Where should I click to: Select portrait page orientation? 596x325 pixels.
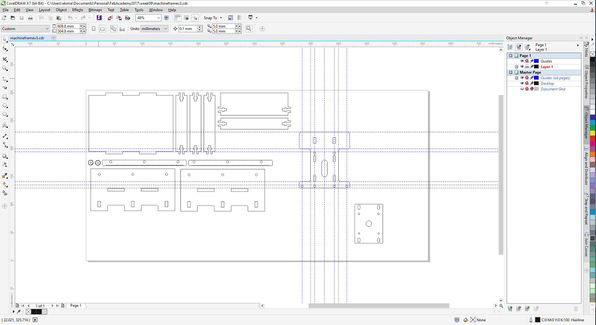94,29
